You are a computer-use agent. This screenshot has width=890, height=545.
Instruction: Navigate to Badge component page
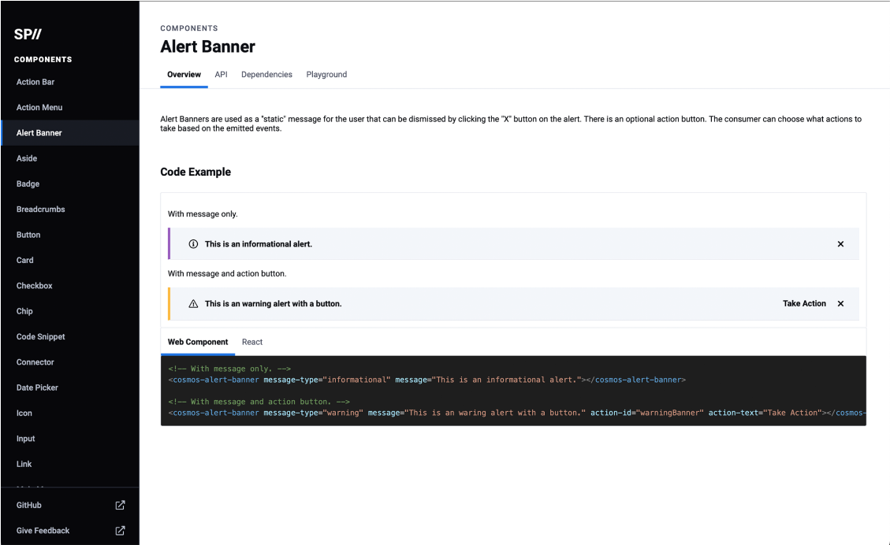28,184
